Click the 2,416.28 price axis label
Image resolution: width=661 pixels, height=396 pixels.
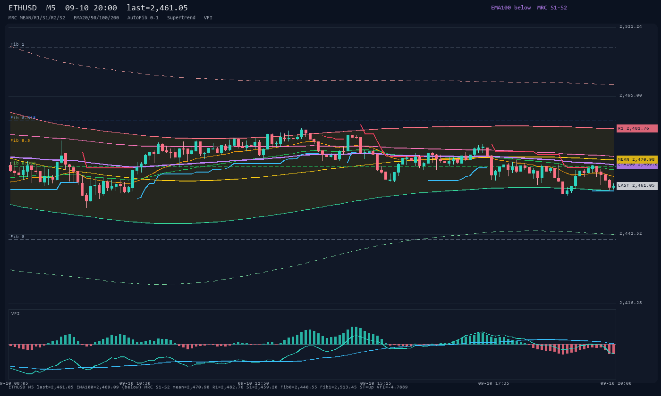coord(631,303)
